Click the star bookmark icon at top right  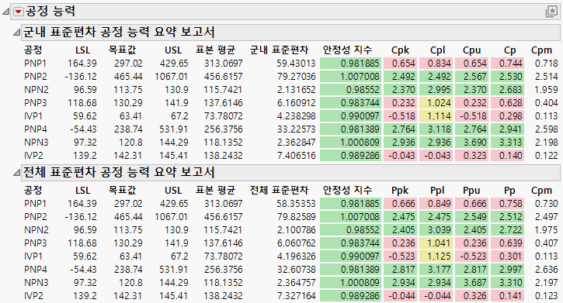click(x=551, y=12)
